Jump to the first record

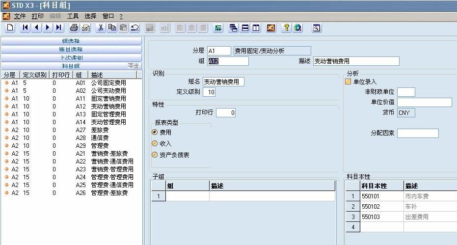(x=26, y=28)
